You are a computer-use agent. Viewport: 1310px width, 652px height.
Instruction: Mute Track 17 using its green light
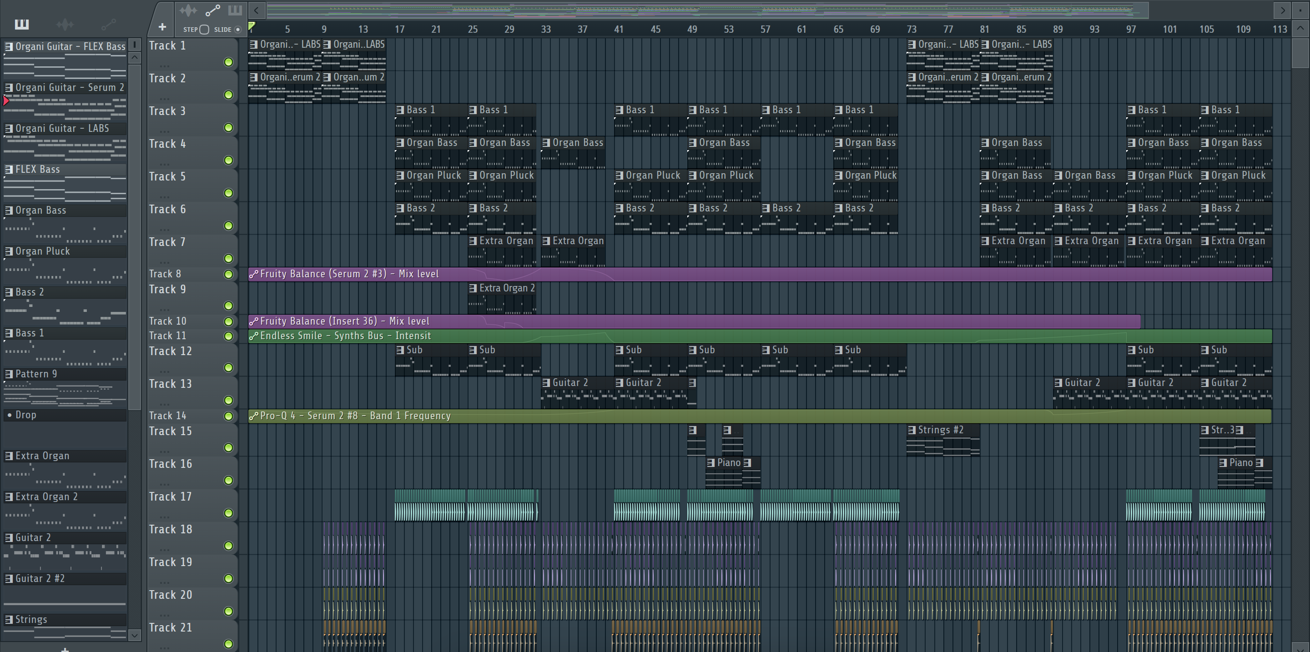tap(228, 513)
